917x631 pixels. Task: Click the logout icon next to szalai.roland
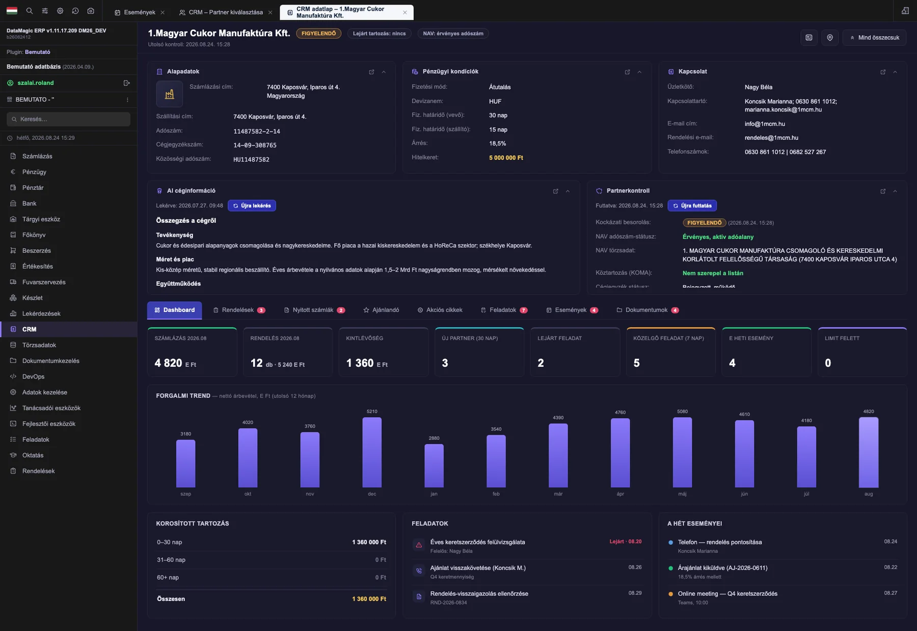[126, 83]
